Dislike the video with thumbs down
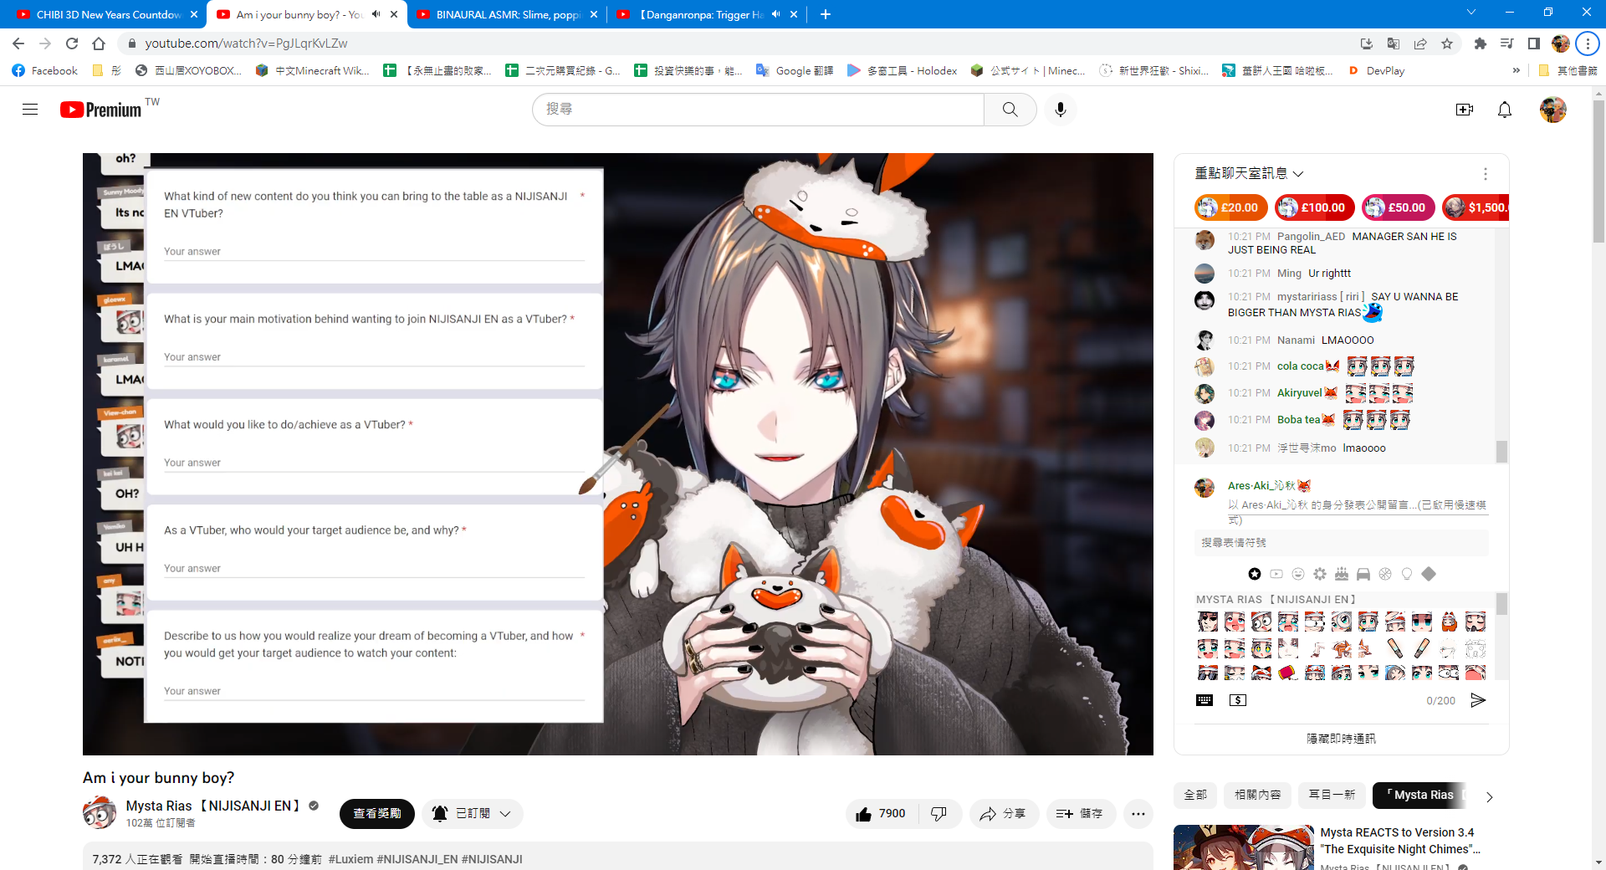This screenshot has width=1606, height=870. click(939, 813)
